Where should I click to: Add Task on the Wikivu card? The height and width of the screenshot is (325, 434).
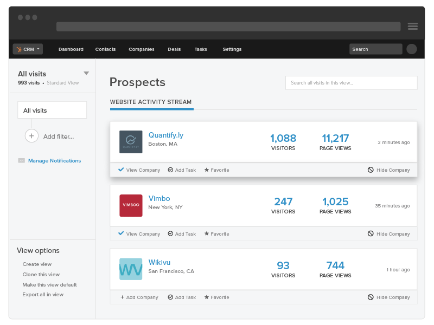(182, 297)
